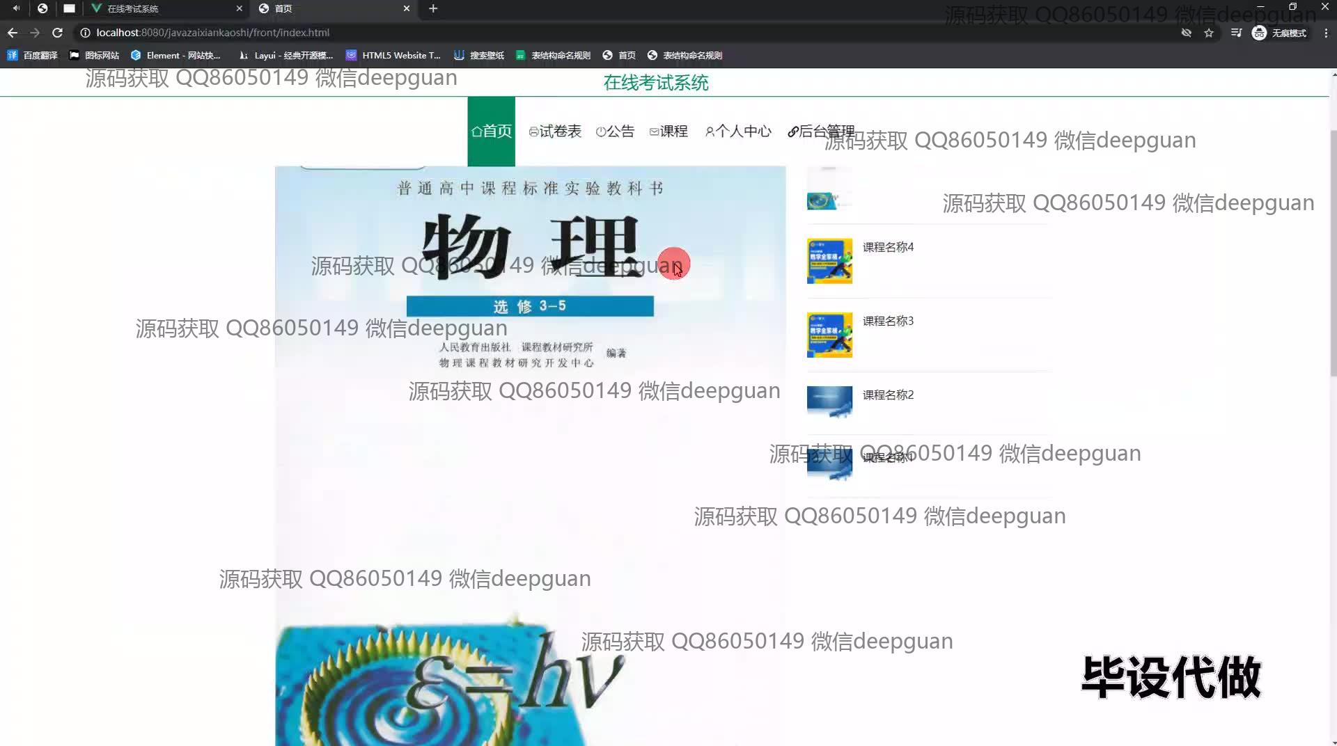View site info icon beside localhost URL
The image size is (1337, 746).
tap(85, 33)
